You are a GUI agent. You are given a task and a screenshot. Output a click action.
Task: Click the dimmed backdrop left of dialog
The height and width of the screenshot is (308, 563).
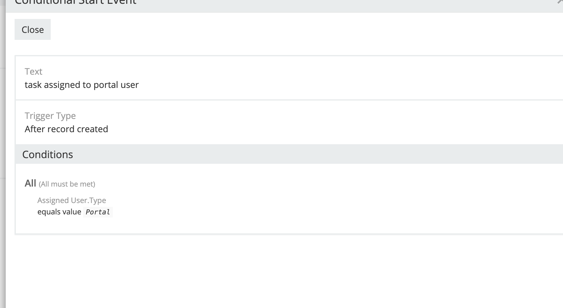pyautogui.click(x=3, y=158)
